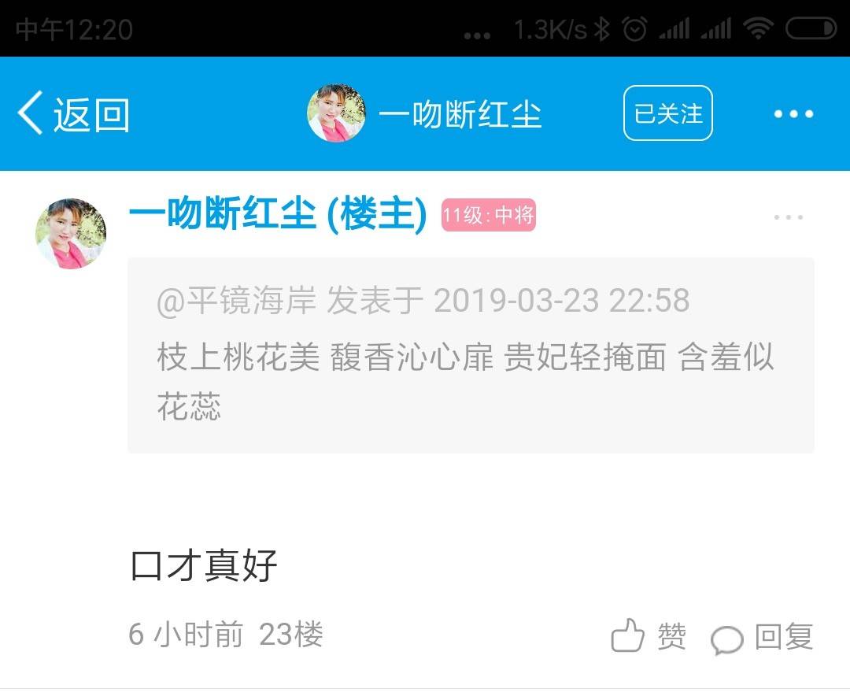Tap the Wi-Fi icon in status bar
The width and height of the screenshot is (850, 696).
coord(759,28)
